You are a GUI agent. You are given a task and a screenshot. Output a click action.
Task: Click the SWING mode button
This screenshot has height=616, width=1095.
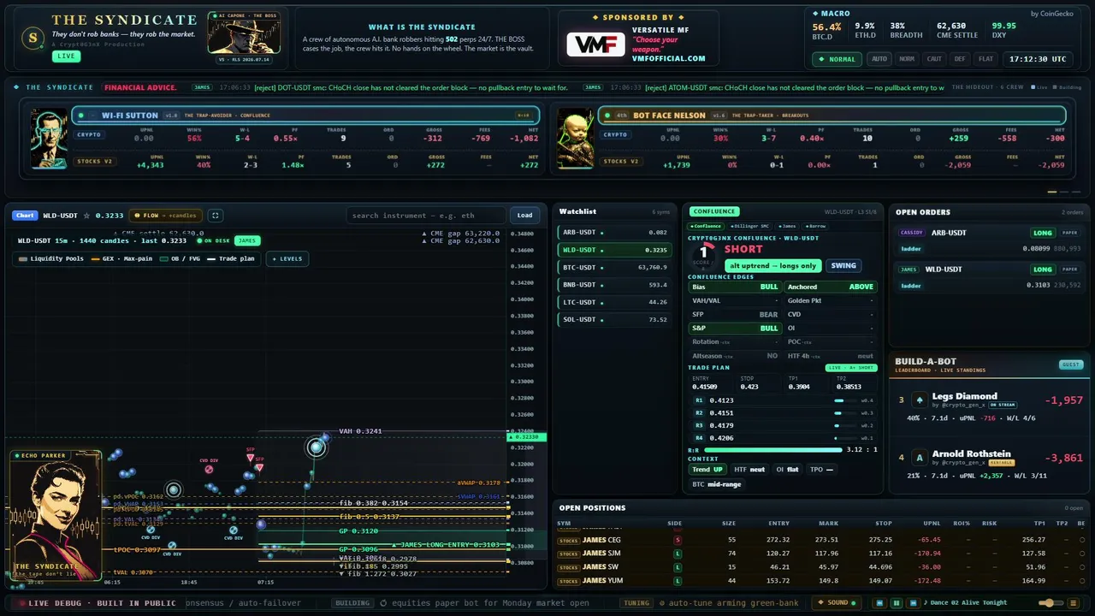click(x=843, y=266)
